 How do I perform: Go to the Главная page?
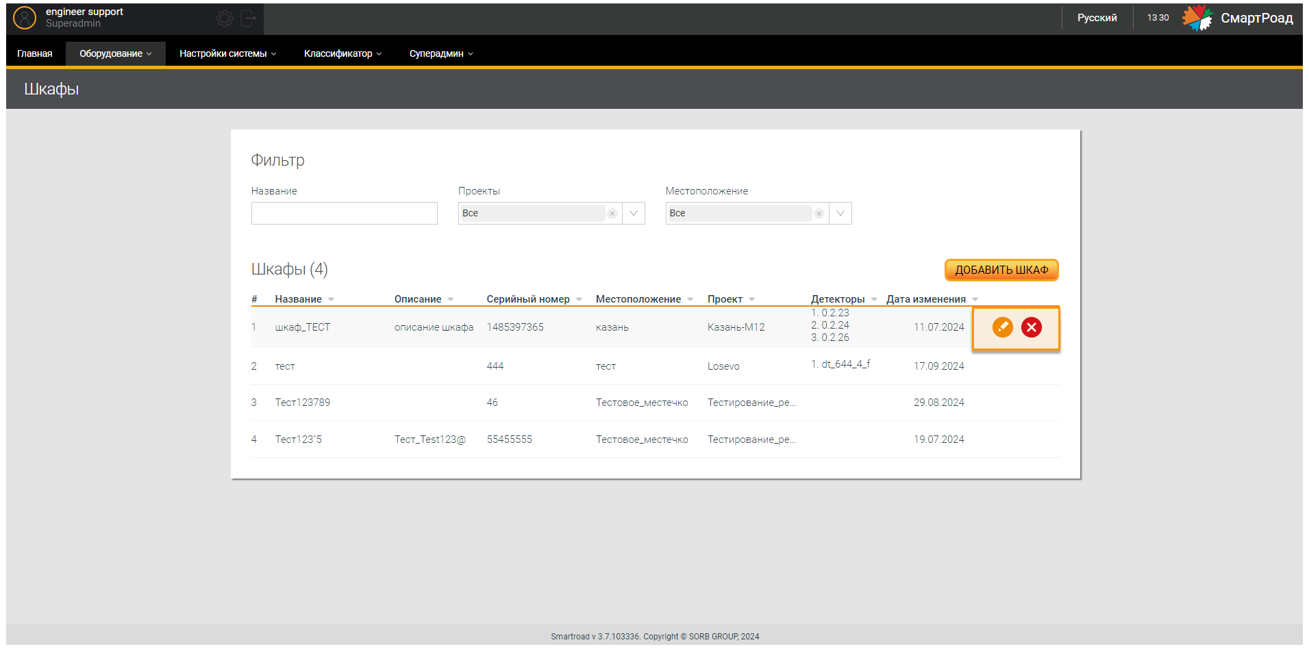click(x=35, y=53)
